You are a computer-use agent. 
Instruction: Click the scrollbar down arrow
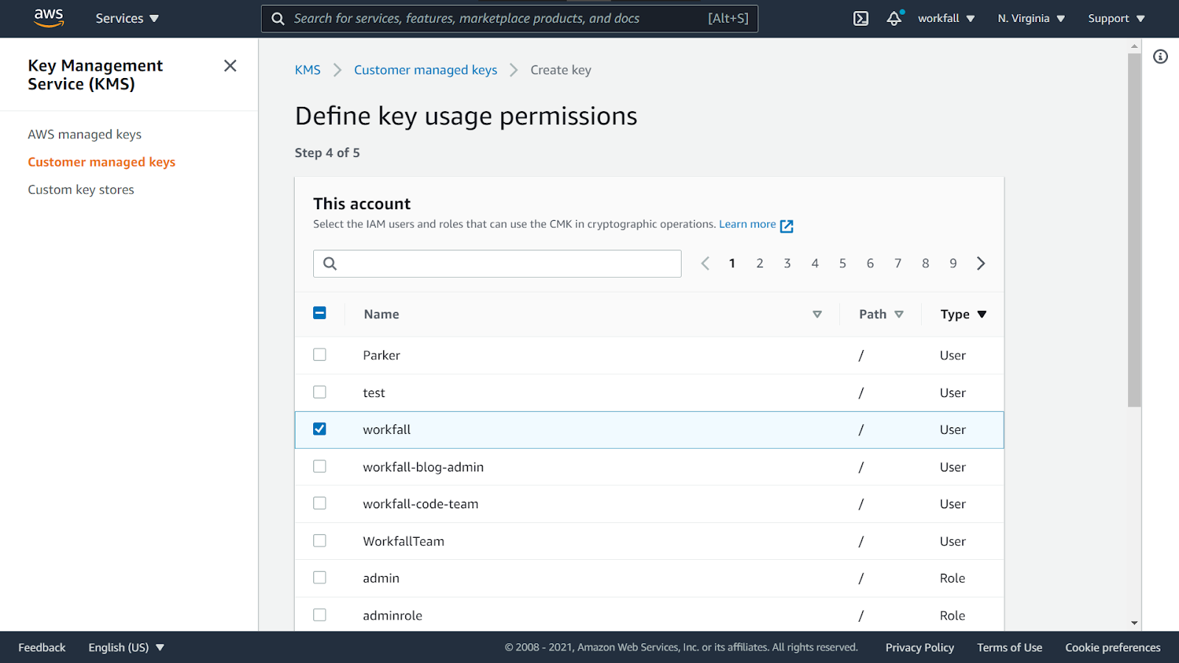pyautogui.click(x=1135, y=623)
